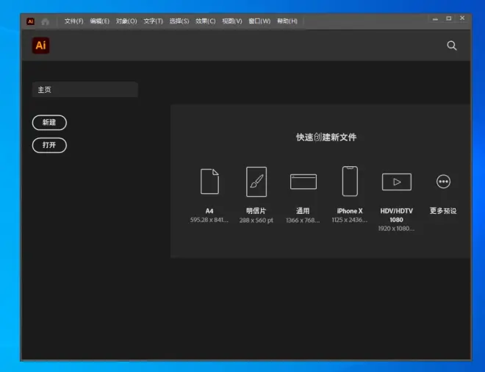The height and width of the screenshot is (372, 485).
Task: Maximize the Illustrator window
Action: [x=449, y=18]
